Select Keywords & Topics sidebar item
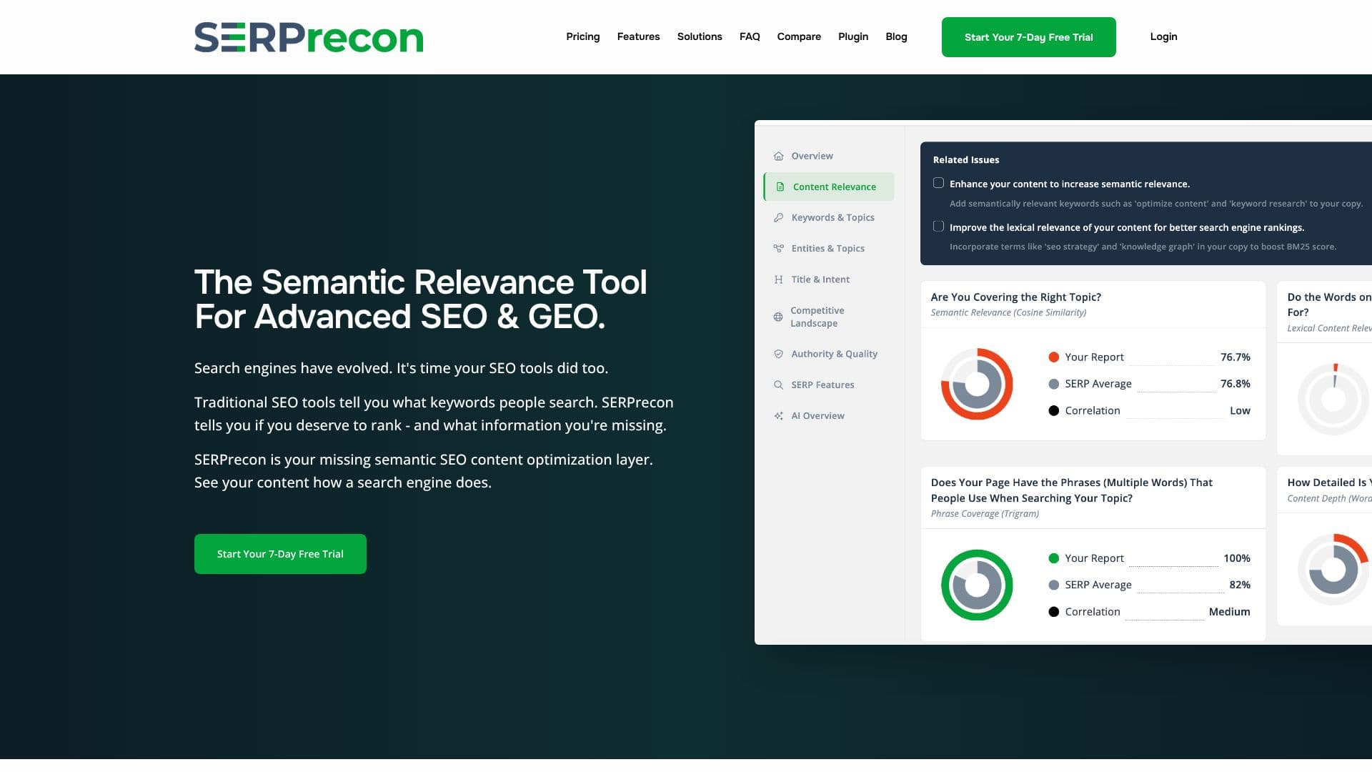1372x772 pixels. tap(829, 217)
